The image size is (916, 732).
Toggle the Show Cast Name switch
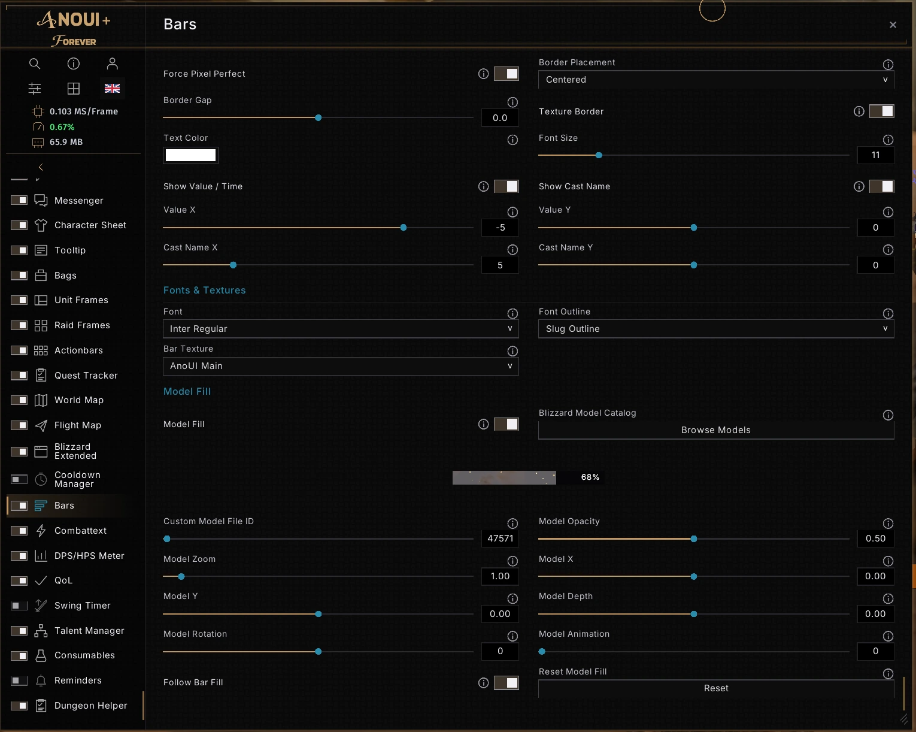pos(882,186)
